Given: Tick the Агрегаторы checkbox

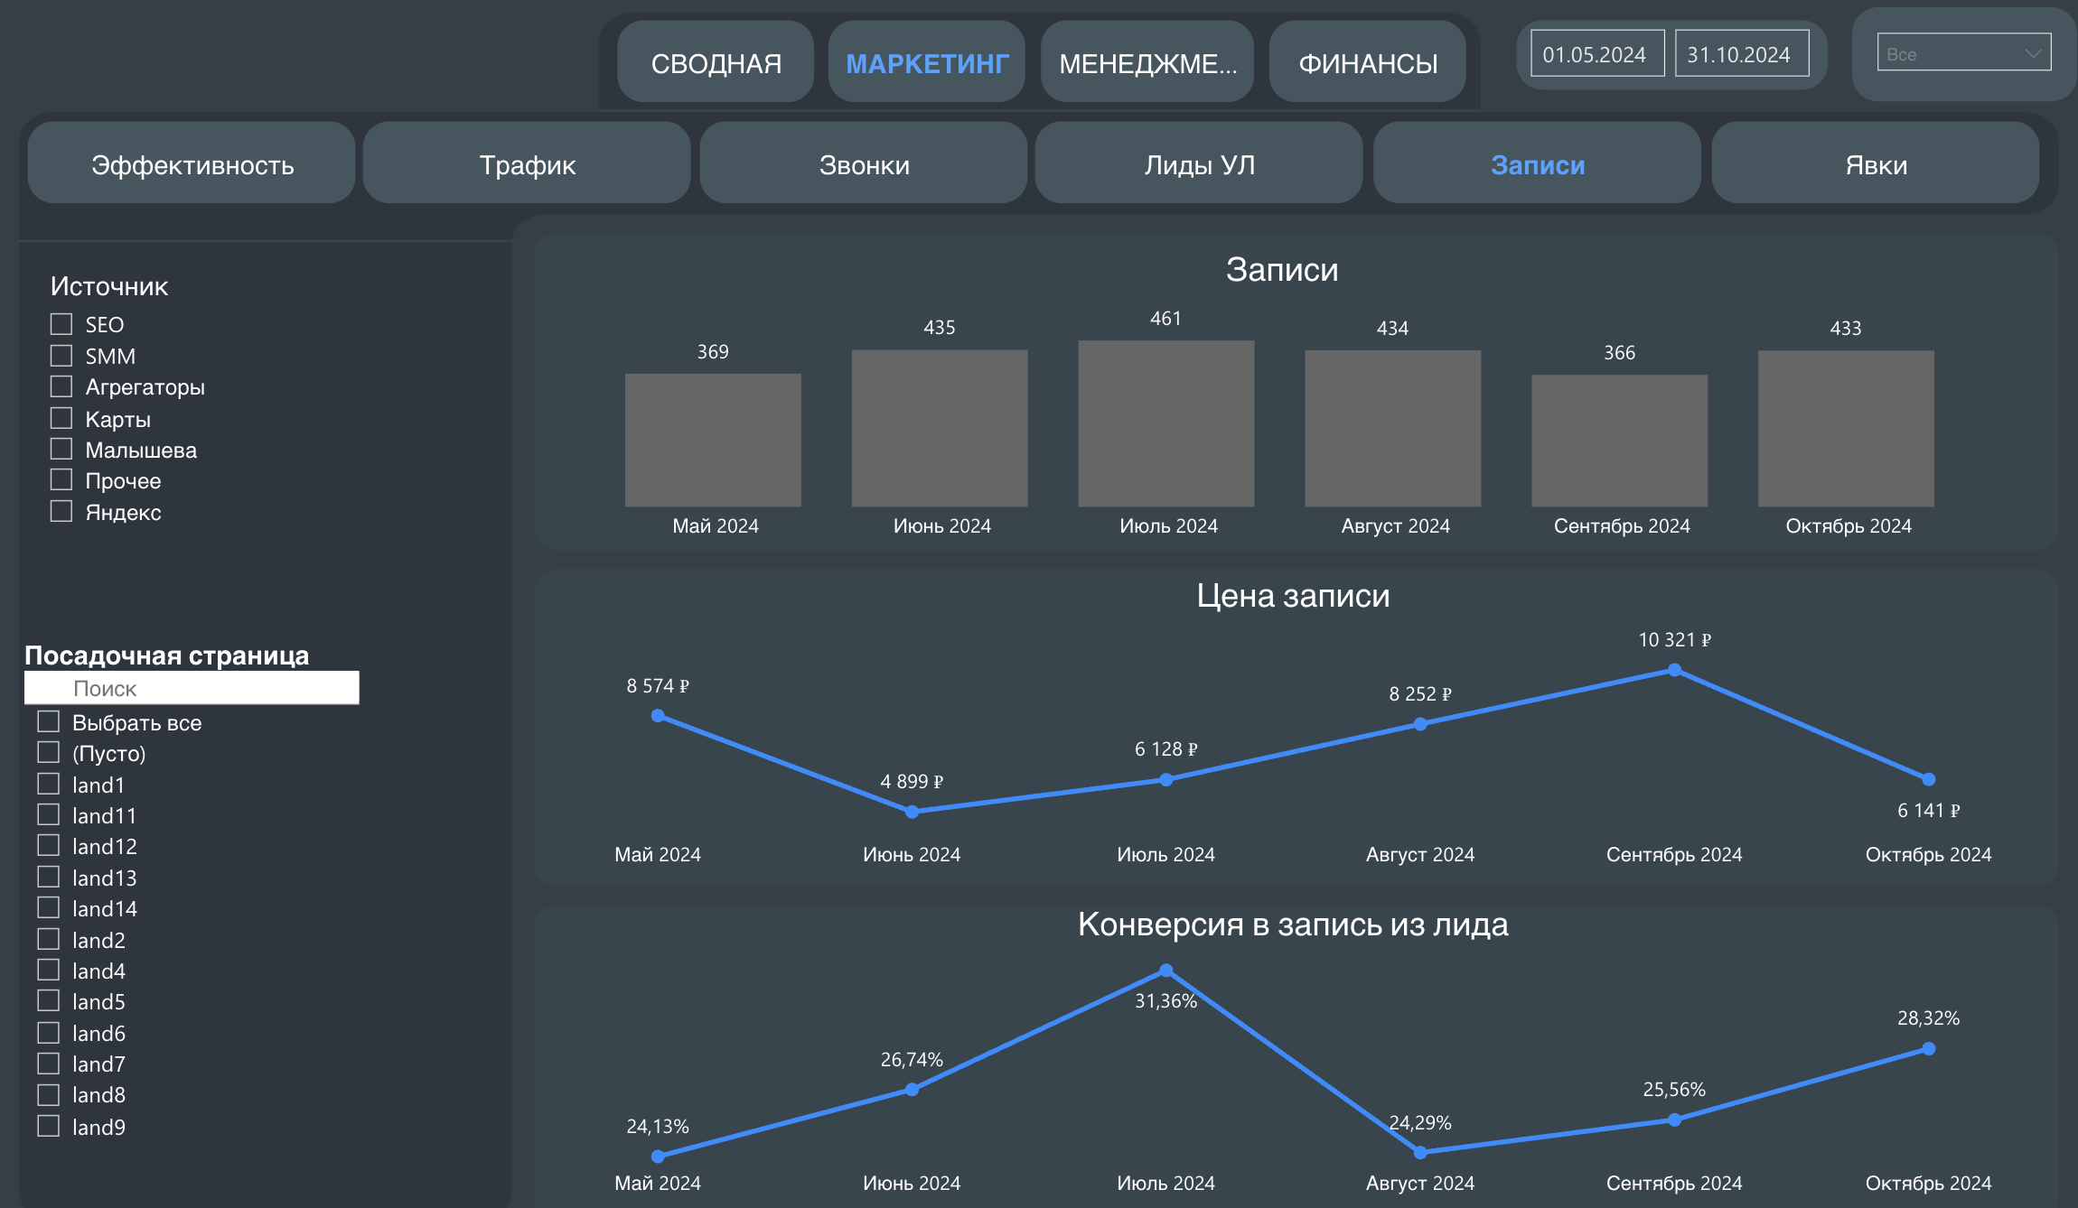Looking at the screenshot, I should coord(61,386).
